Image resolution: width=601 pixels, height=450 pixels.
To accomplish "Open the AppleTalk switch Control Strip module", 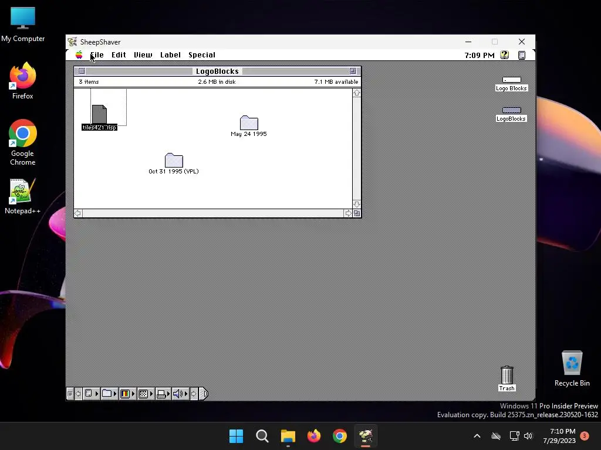I will tap(91, 394).
